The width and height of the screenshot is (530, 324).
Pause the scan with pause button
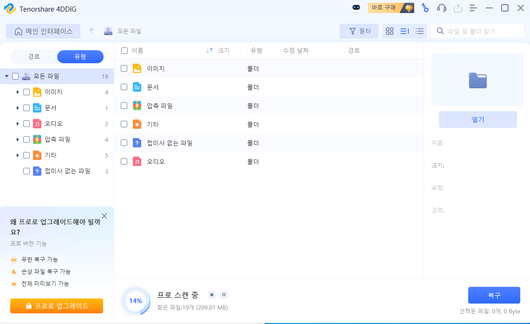tap(224, 295)
